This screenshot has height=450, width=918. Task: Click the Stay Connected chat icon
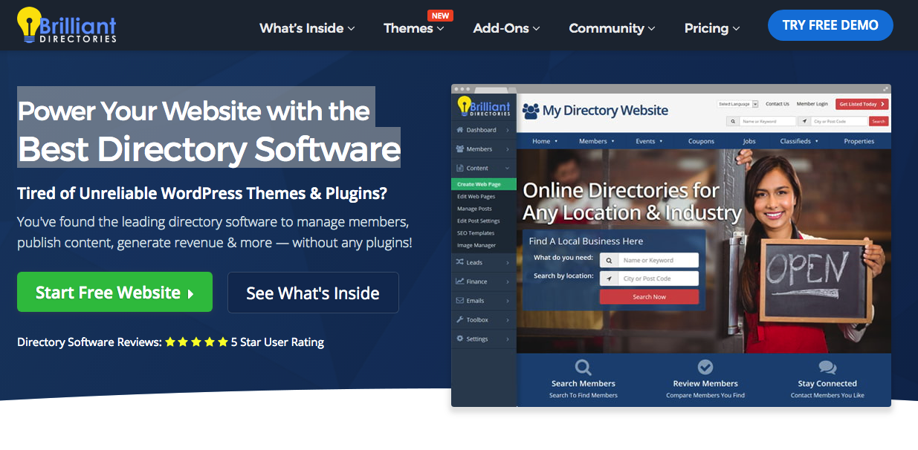pyautogui.click(x=827, y=366)
